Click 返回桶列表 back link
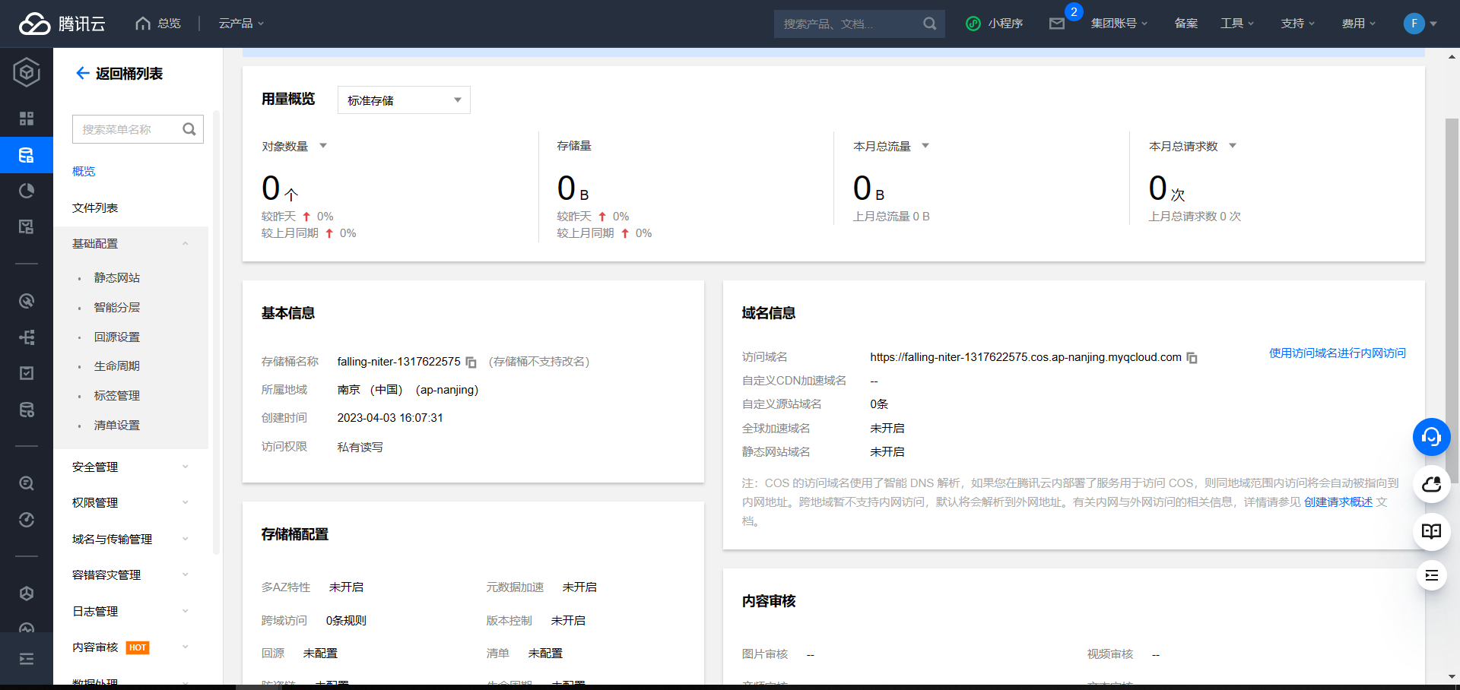The image size is (1460, 690). (x=119, y=74)
